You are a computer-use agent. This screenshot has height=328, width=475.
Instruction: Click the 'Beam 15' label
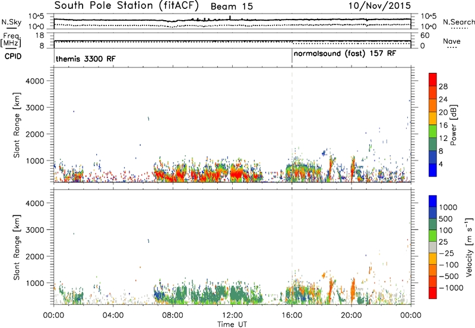click(232, 7)
